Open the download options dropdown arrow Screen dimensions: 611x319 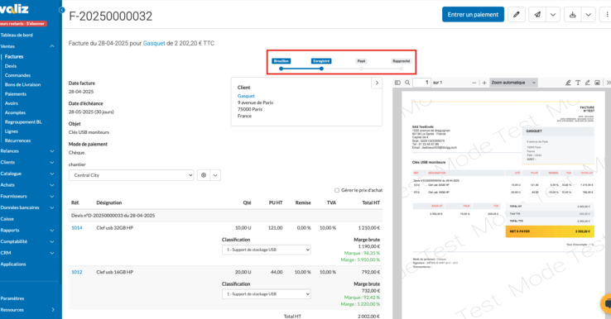click(x=589, y=15)
